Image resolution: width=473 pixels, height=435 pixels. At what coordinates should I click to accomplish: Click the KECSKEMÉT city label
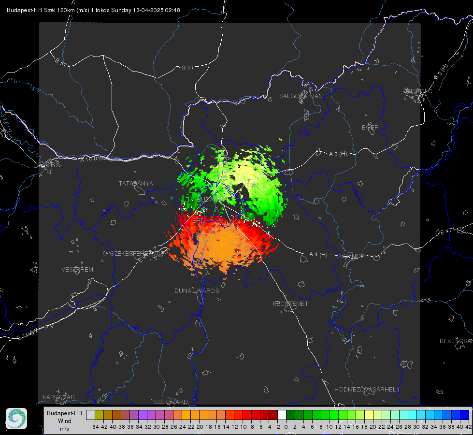point(290,304)
